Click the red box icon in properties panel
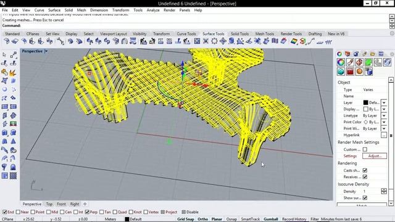Screen dimensions: 395x222 click(x=350, y=72)
